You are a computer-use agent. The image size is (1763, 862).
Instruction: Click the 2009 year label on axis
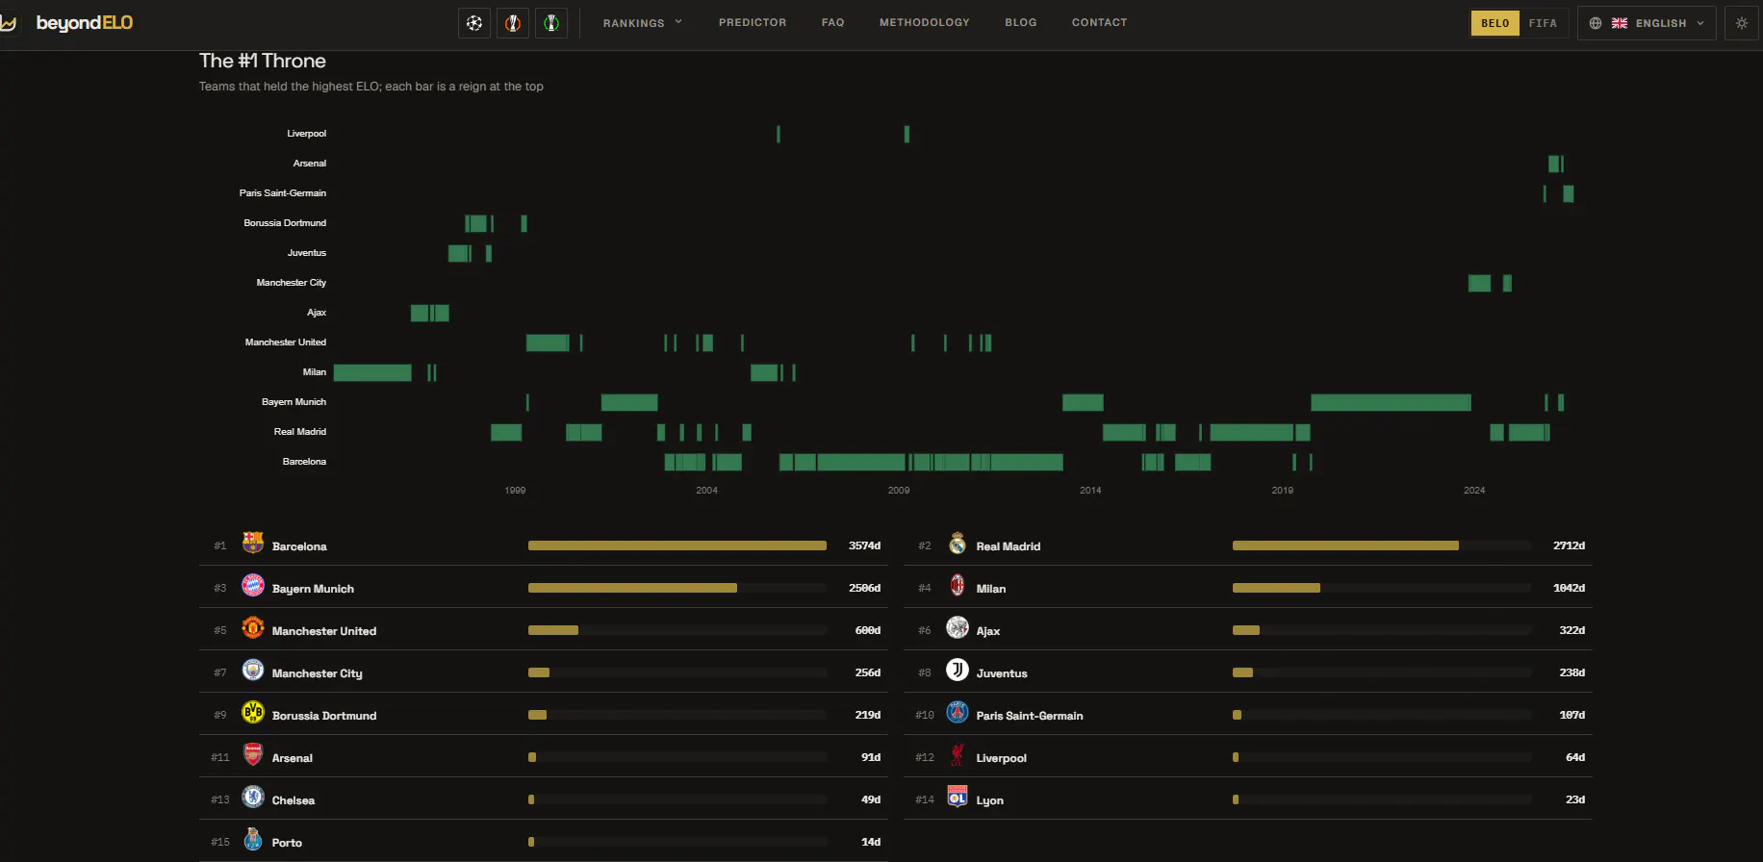click(899, 491)
